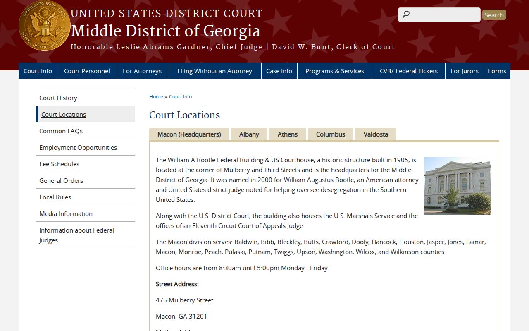Switch to the Athens tab
529x331 pixels.
tap(288, 134)
